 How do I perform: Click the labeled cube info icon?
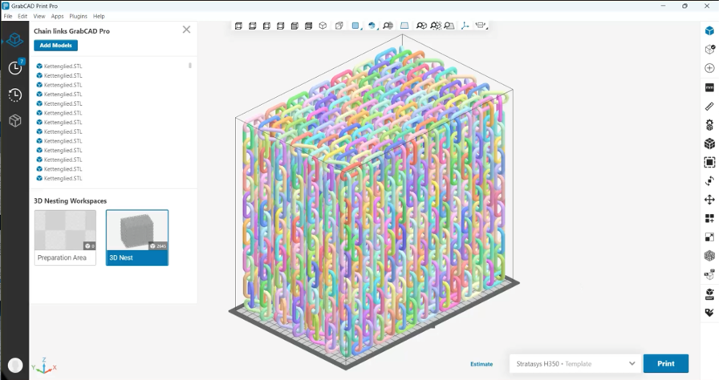coord(709,275)
